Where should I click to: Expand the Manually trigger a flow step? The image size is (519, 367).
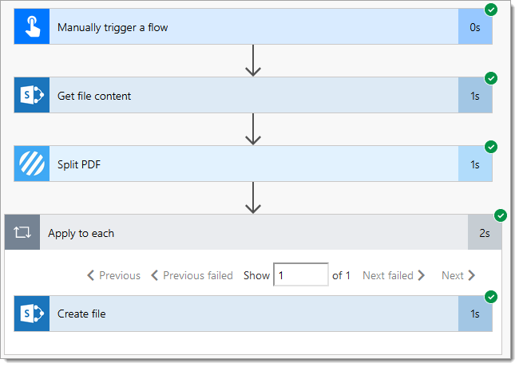(253, 26)
